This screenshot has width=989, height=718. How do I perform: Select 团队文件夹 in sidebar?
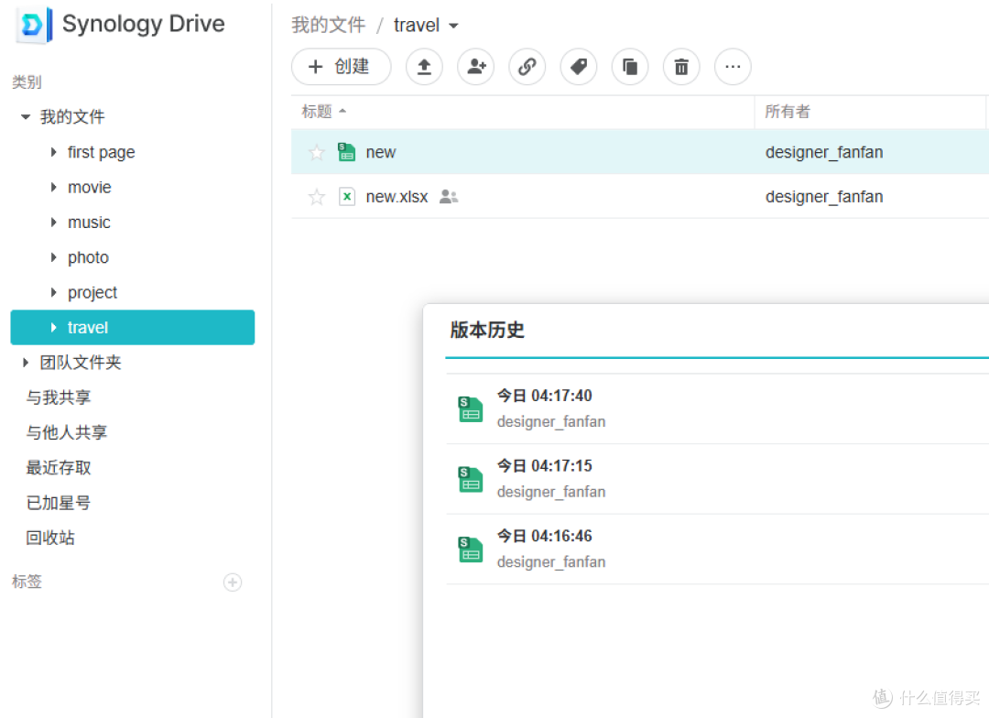[80, 362]
